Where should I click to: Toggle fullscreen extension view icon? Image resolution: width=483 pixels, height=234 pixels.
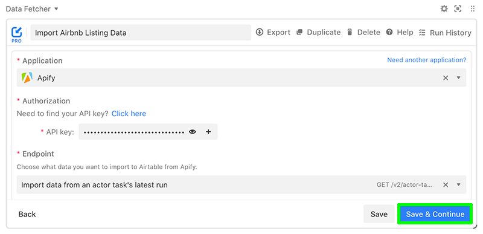click(x=458, y=8)
